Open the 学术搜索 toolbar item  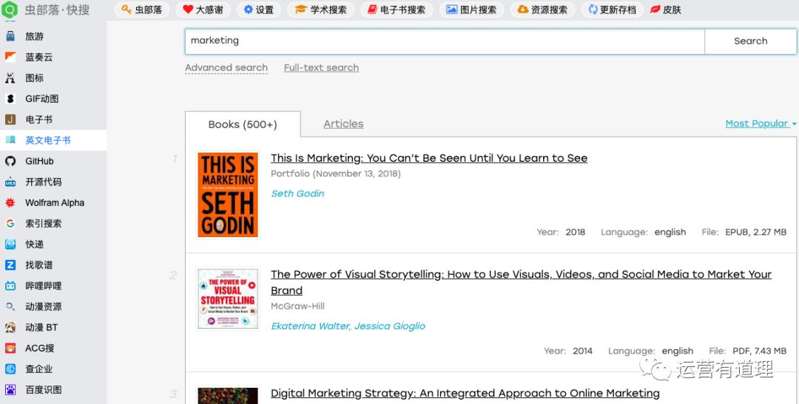(x=321, y=10)
